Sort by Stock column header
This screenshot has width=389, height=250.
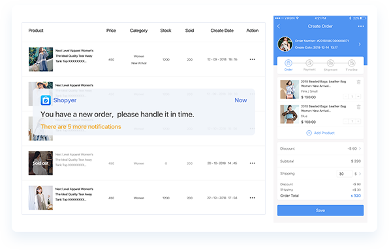166,31
